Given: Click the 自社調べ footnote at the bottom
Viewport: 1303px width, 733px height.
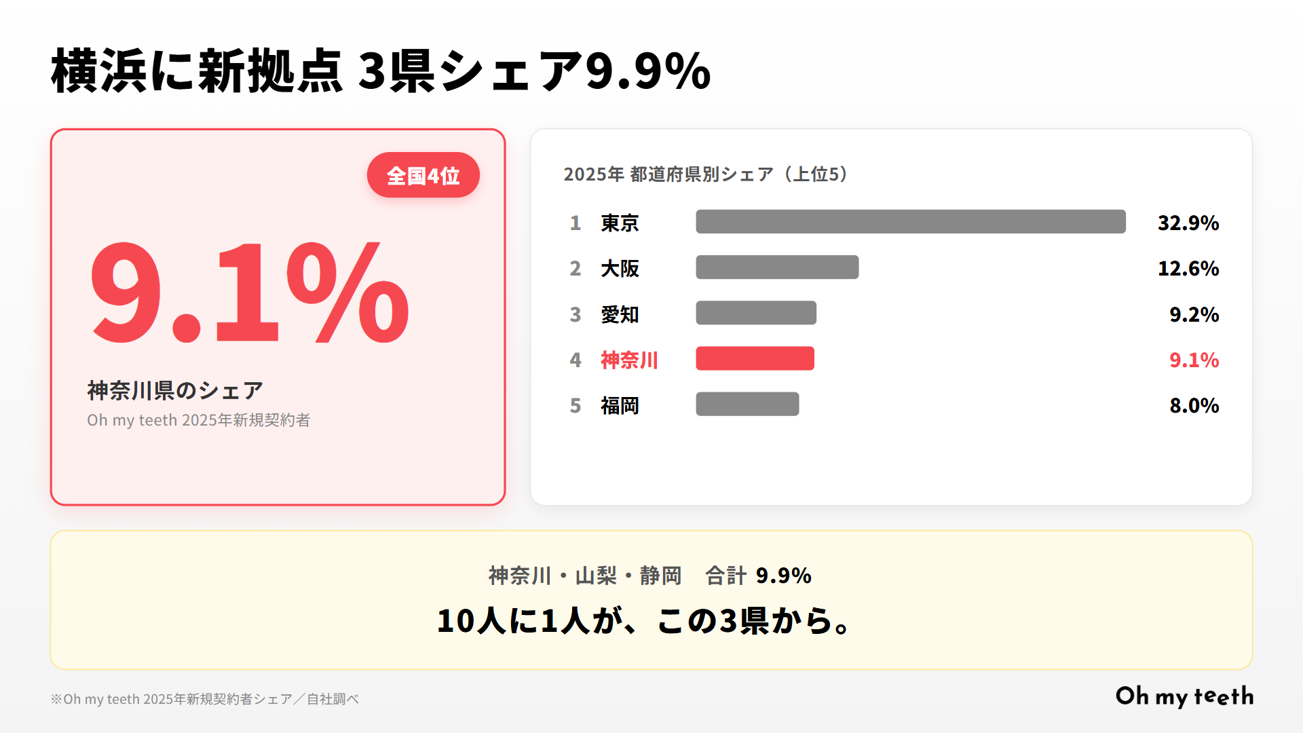Looking at the screenshot, I should point(204,699).
